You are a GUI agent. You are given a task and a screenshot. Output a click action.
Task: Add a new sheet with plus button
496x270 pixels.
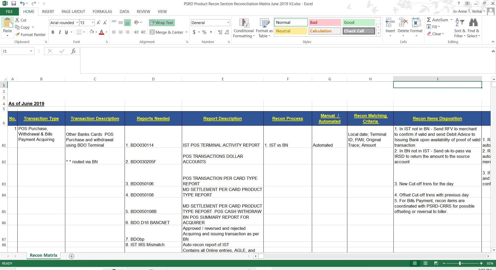[71, 256]
